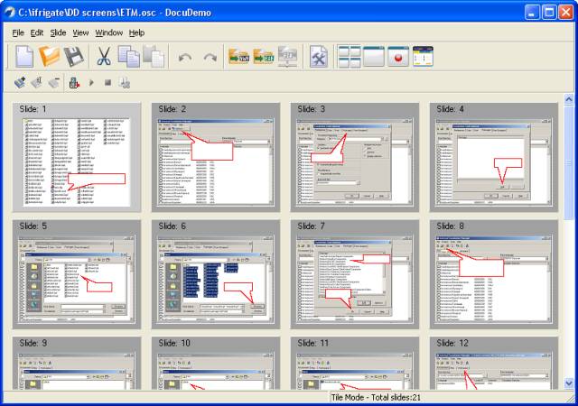Paste using the clipboard icon
This screenshot has width=578, height=406.
pos(154,57)
